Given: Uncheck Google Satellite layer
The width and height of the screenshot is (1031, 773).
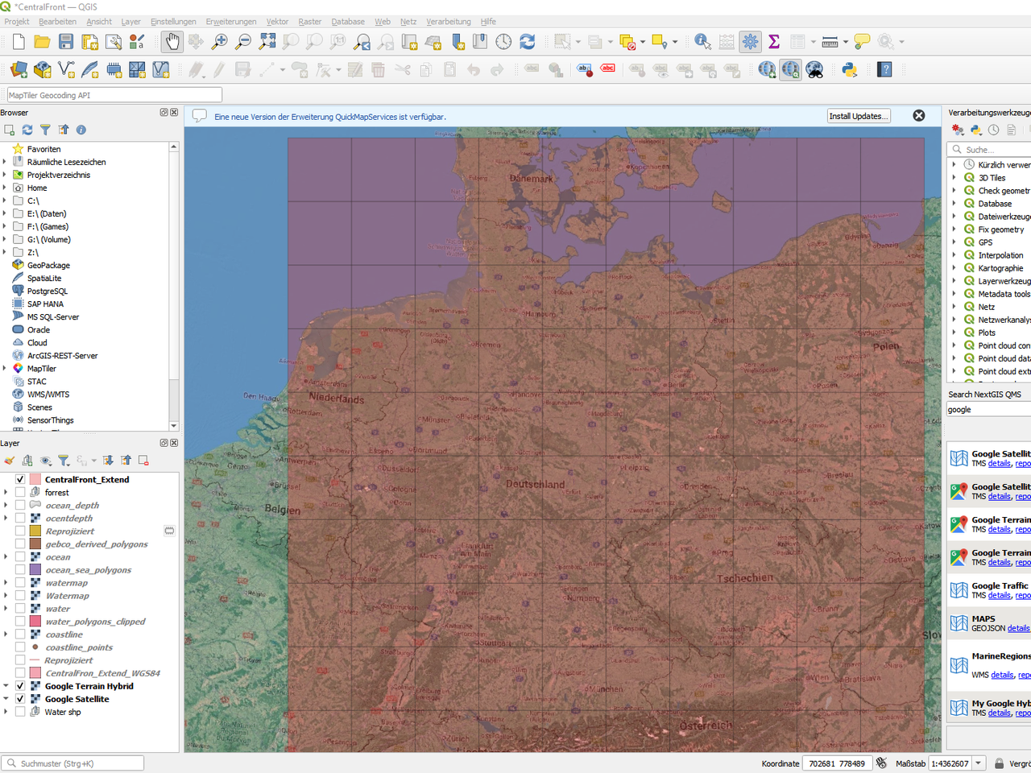Looking at the screenshot, I should (20, 699).
